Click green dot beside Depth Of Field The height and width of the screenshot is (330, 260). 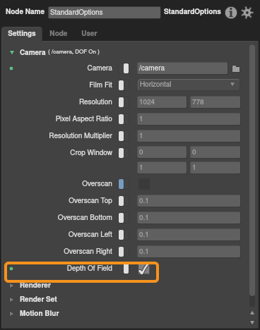pos(11,269)
